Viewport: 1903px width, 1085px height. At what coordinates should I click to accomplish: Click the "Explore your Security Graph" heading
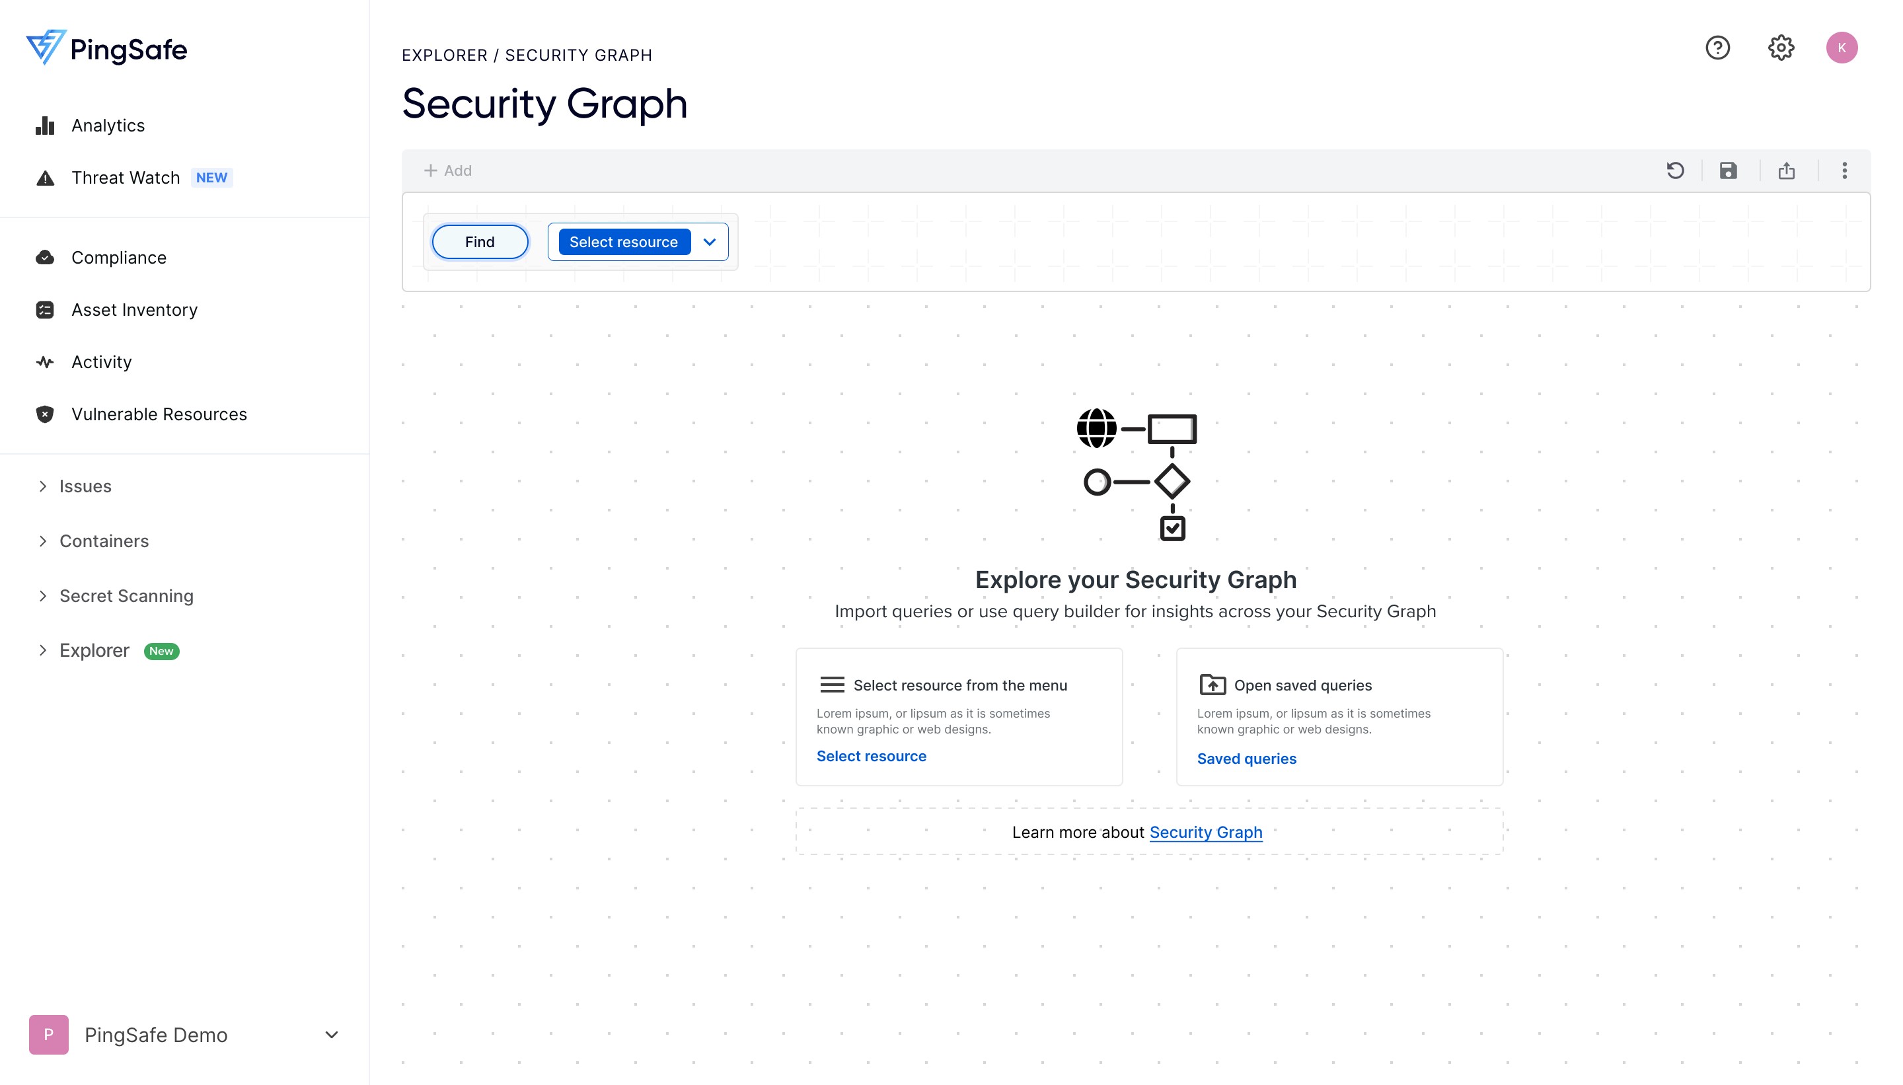tap(1136, 579)
